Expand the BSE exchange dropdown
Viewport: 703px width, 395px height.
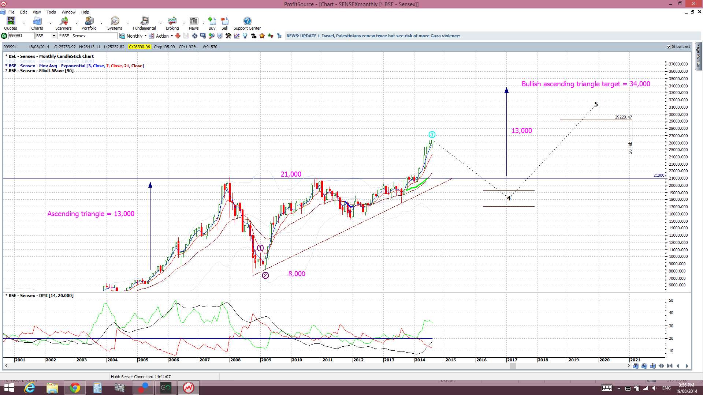pyautogui.click(x=54, y=36)
